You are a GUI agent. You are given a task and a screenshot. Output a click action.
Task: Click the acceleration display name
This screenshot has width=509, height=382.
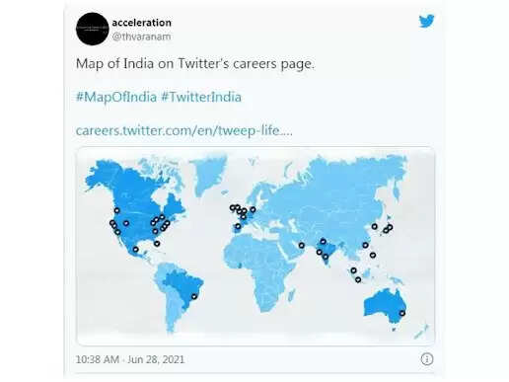point(141,23)
